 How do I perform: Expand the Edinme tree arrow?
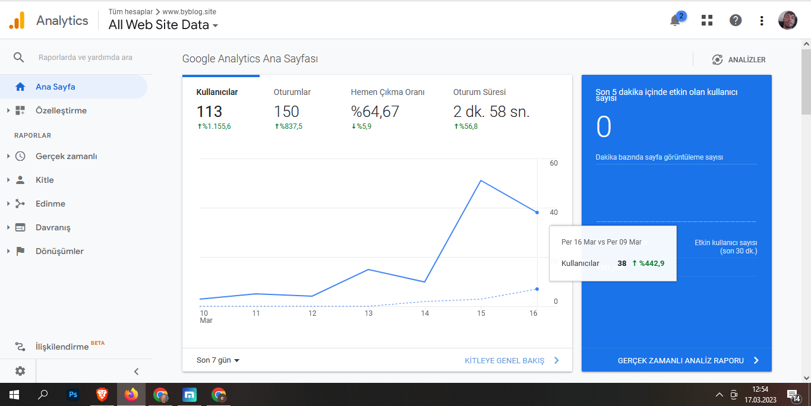tap(8, 204)
